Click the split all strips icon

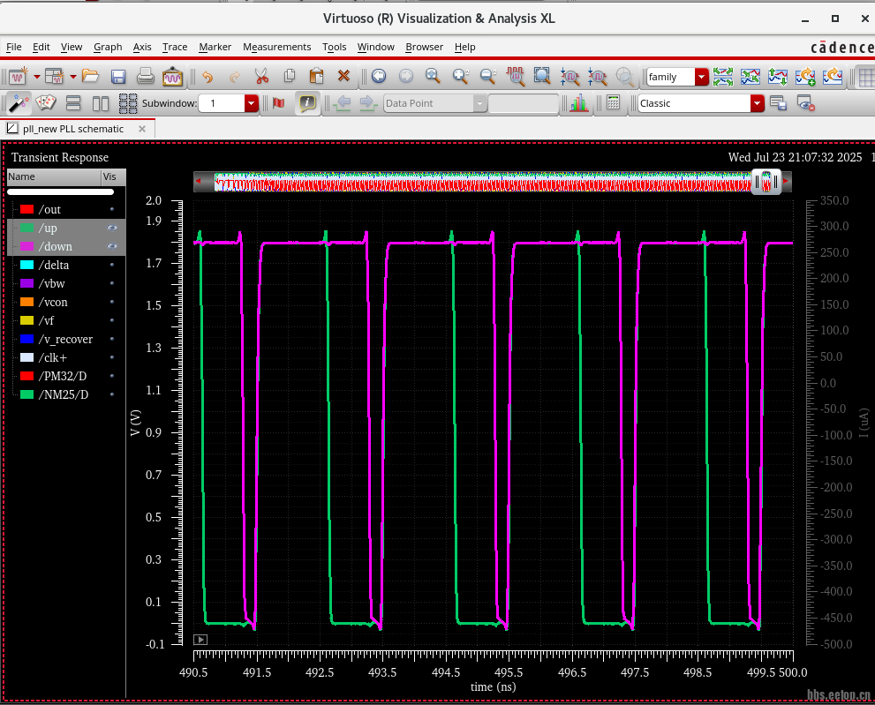click(723, 77)
